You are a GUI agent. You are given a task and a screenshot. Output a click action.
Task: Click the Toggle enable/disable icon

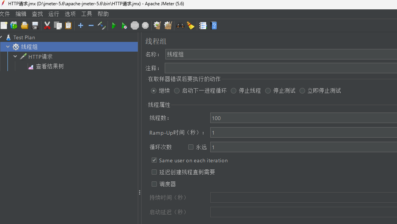pos(102,25)
